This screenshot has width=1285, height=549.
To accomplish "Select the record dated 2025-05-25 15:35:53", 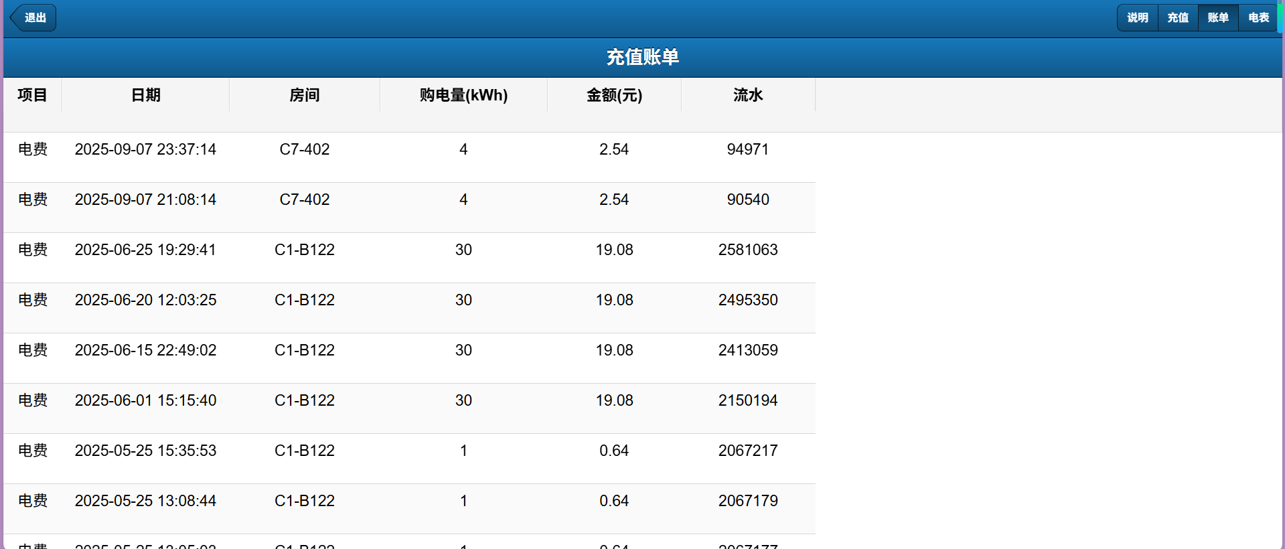I will pos(145,451).
